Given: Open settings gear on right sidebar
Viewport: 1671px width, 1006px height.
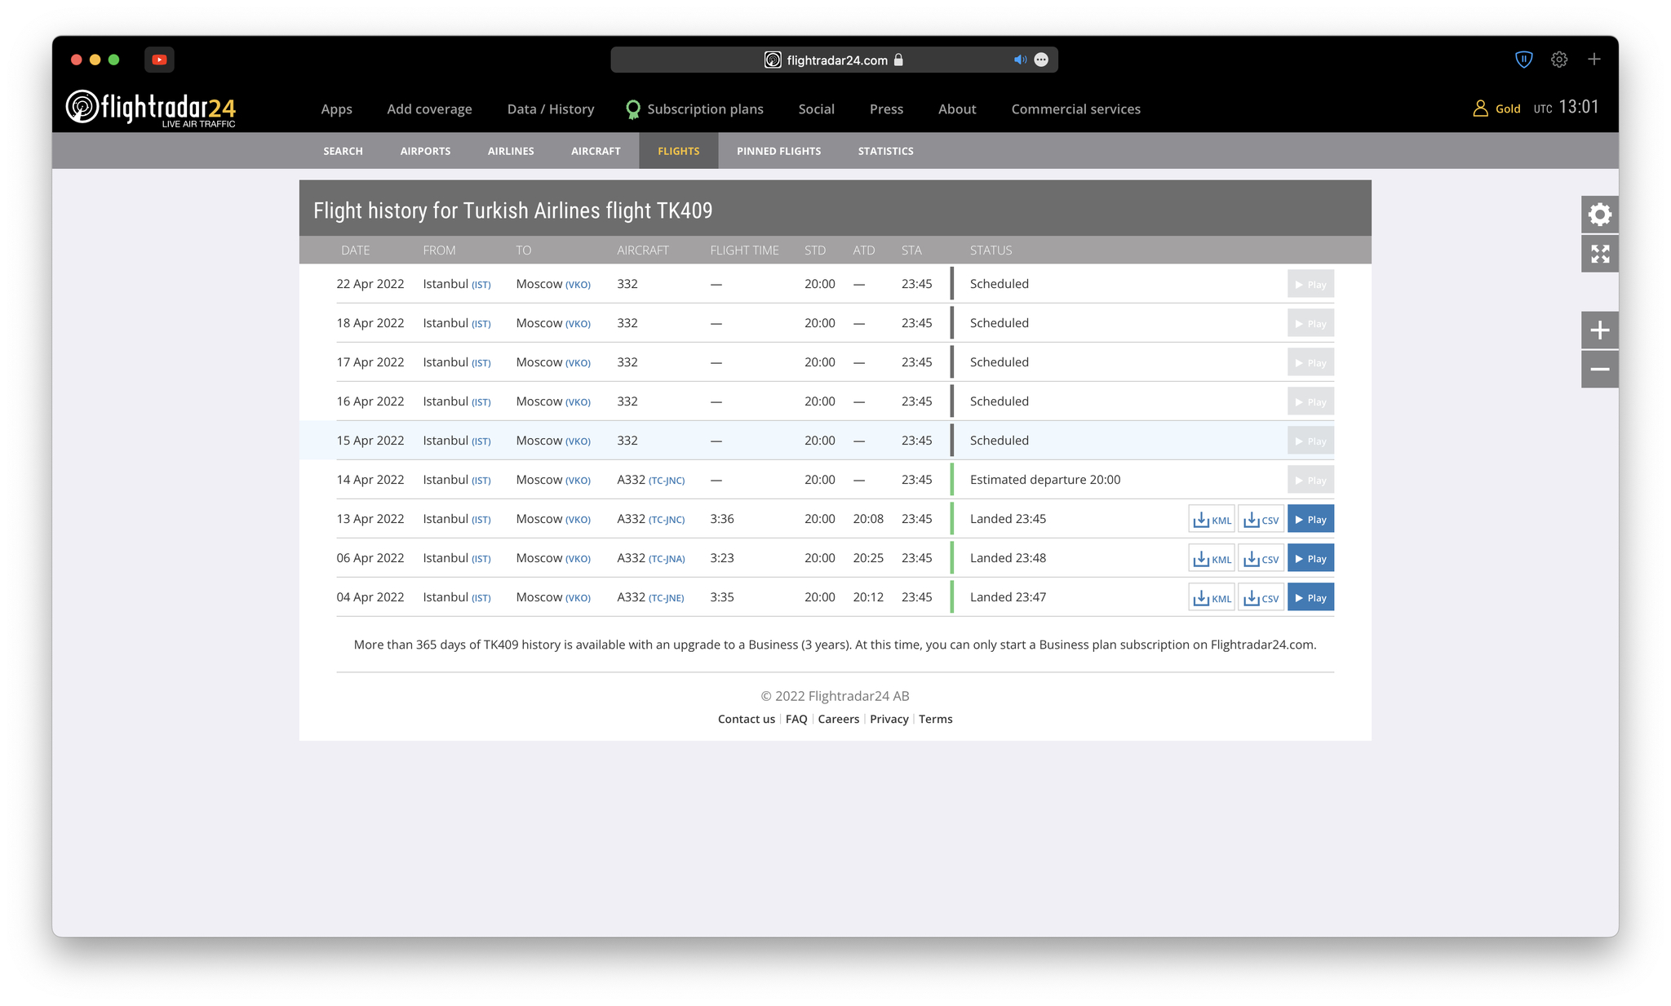Looking at the screenshot, I should (x=1599, y=215).
